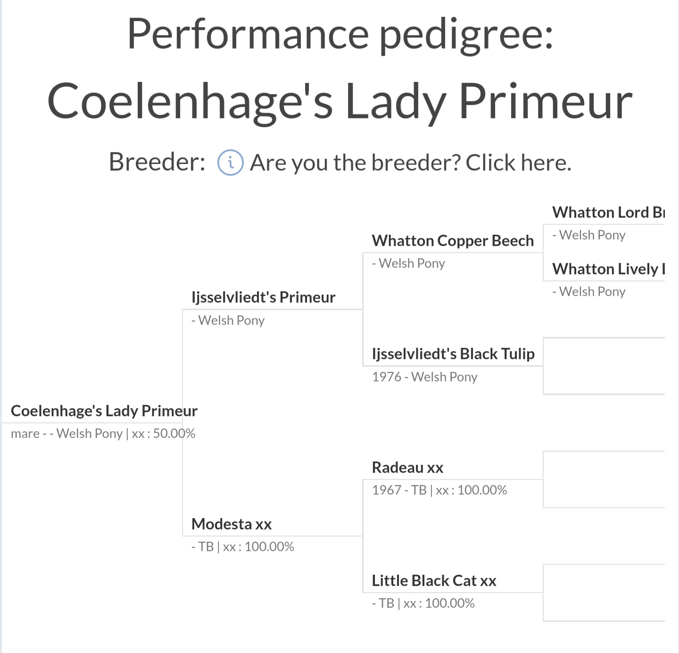Viewport: 679px width, 653px height.
Task: Open Little Black Cat xx entry
Action: tap(434, 581)
